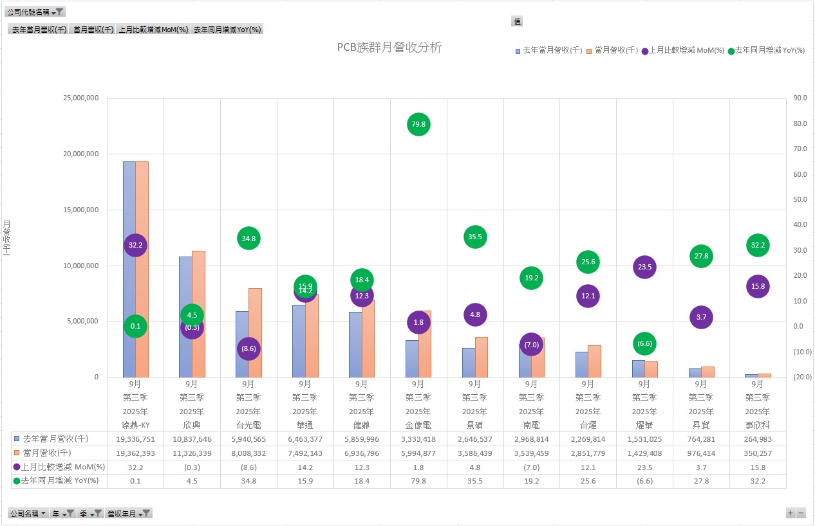Select the purple (7.0) bubble for 南電
This screenshot has width=815, height=526.
click(x=531, y=345)
